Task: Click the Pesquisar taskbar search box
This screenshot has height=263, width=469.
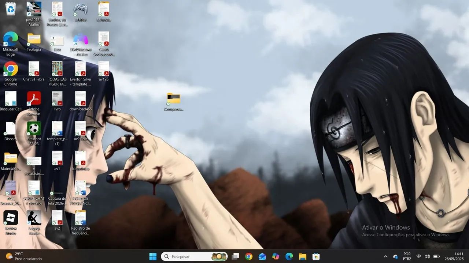Action: [x=194, y=256]
